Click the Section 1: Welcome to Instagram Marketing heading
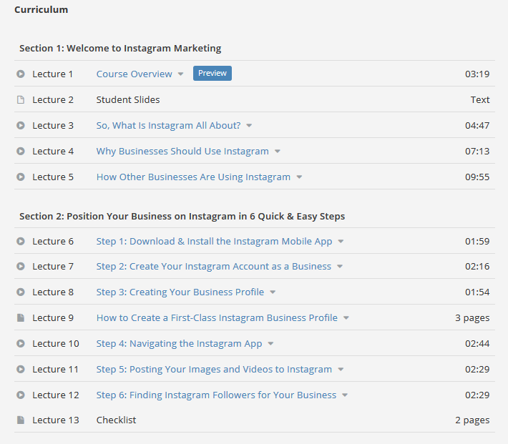The width and height of the screenshot is (508, 444). [x=120, y=48]
